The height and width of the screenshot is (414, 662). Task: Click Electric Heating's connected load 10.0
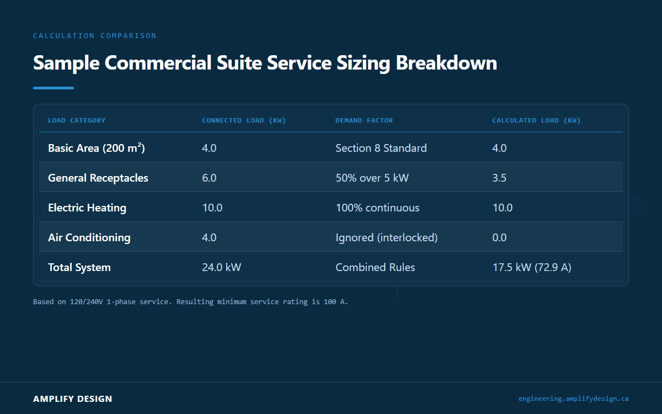212,208
